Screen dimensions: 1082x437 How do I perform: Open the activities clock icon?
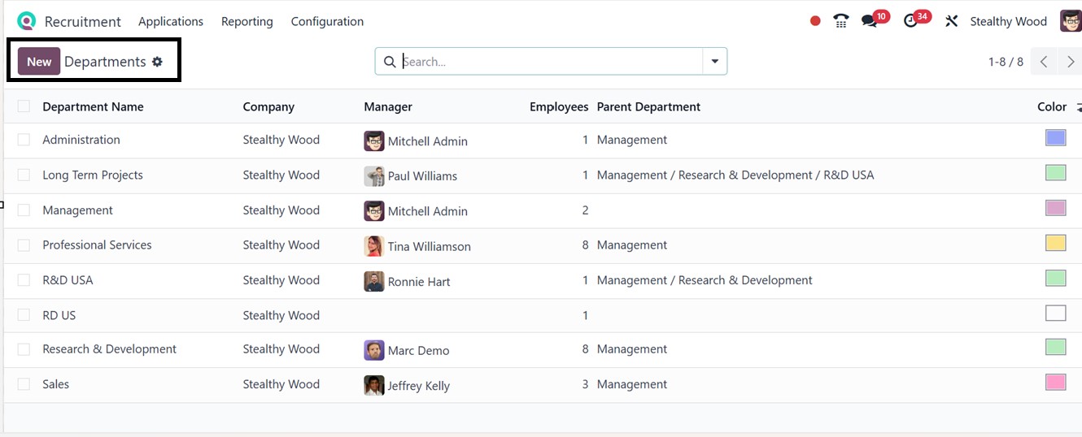pos(910,21)
